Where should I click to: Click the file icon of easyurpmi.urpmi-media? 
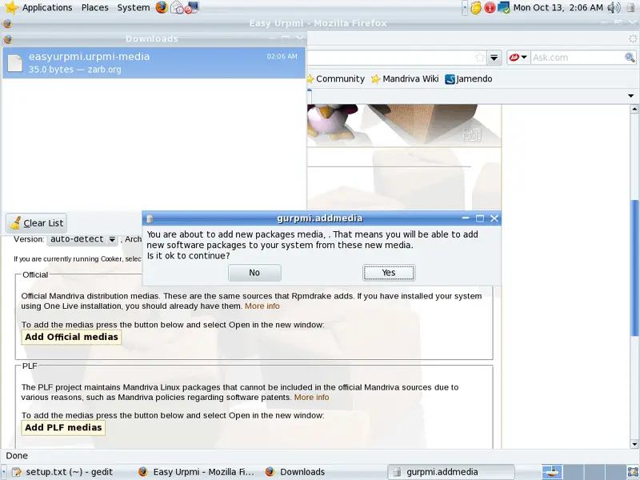[x=15, y=63]
